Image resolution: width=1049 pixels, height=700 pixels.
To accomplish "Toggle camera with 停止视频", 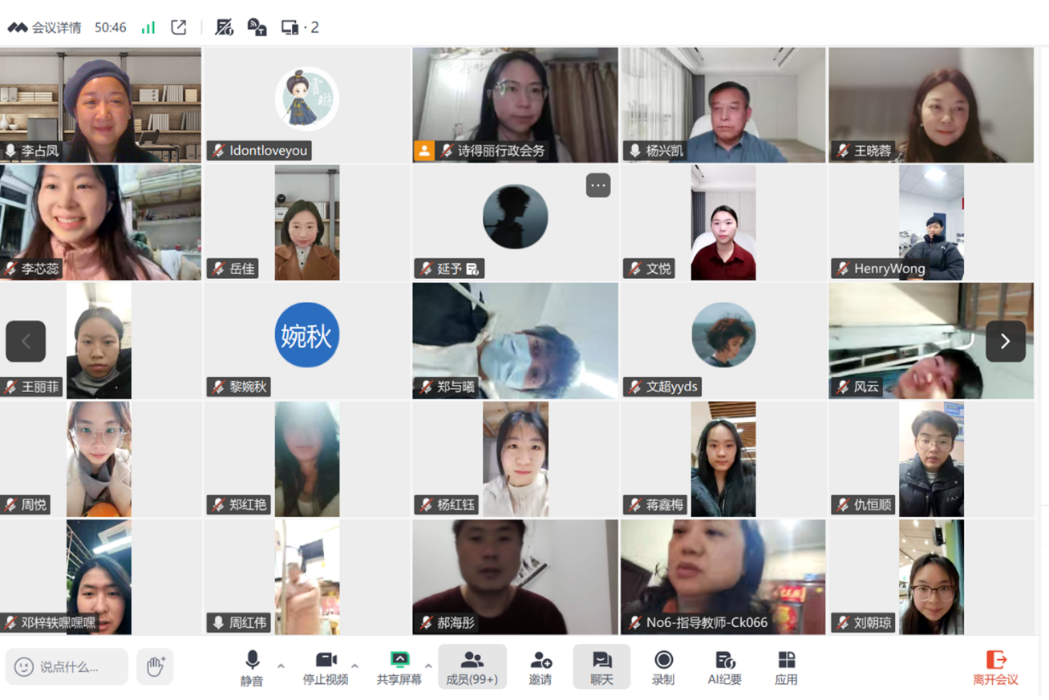I will click(x=326, y=666).
